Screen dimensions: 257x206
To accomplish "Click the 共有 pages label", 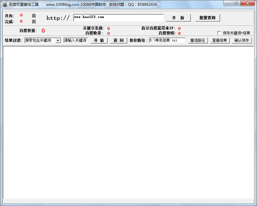I will click(10, 16).
